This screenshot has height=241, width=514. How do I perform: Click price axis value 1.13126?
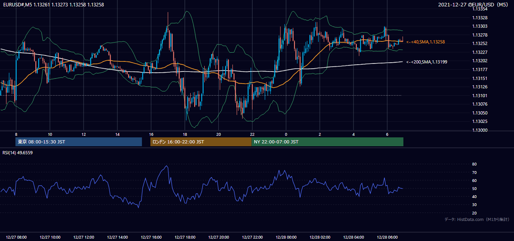click(480, 87)
